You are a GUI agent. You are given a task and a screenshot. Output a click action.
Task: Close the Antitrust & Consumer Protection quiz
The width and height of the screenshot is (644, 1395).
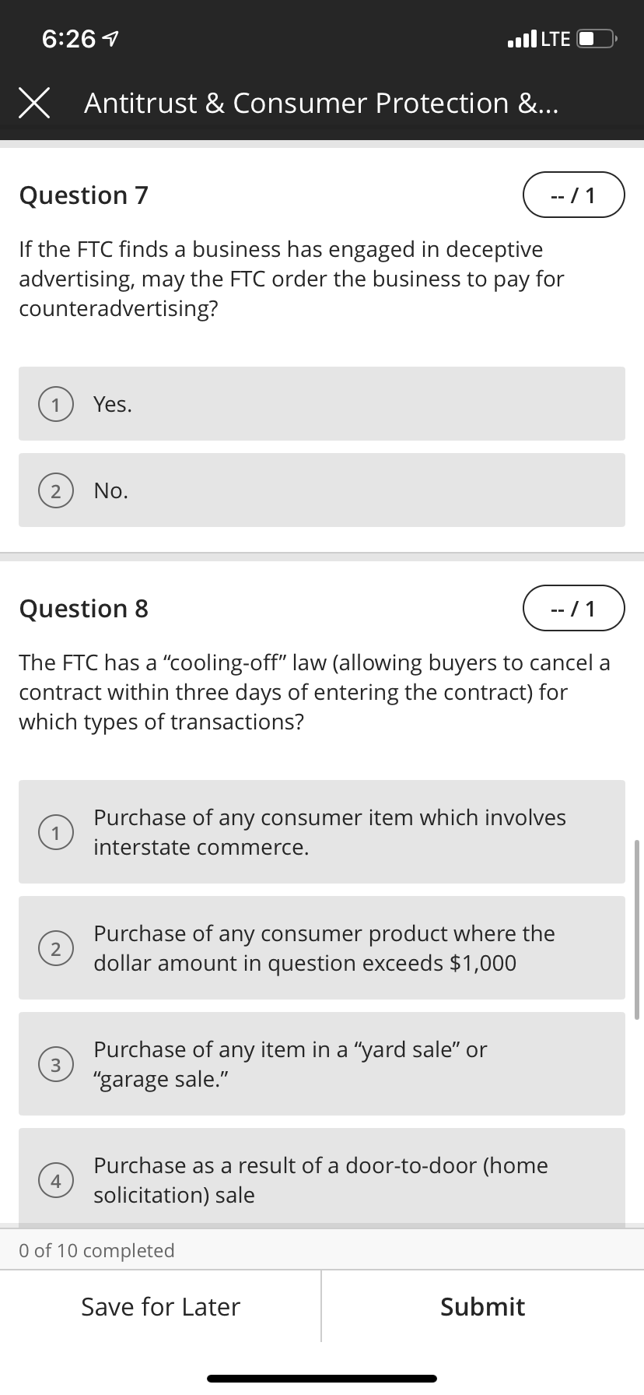coord(35,102)
